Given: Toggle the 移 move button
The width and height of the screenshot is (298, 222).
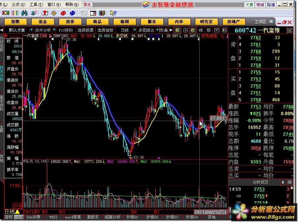Looking at the screenshot, I should (x=209, y=30).
